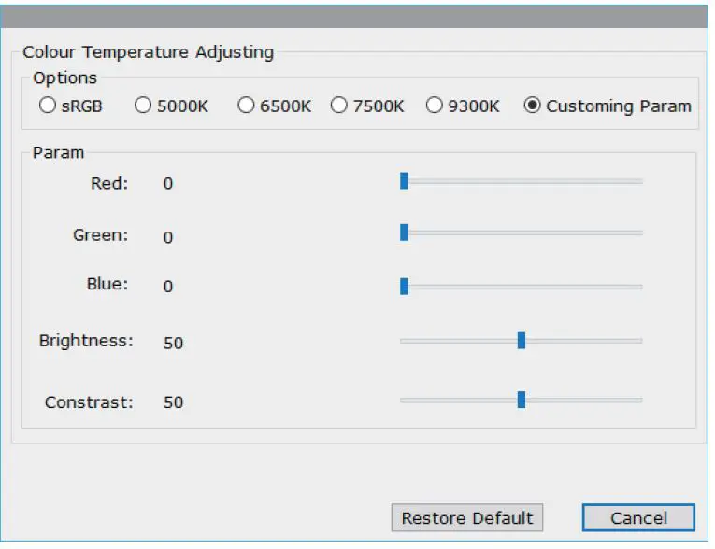Click the Blue slider handle
Image resolution: width=715 pixels, height=549 pixels.
404,286
